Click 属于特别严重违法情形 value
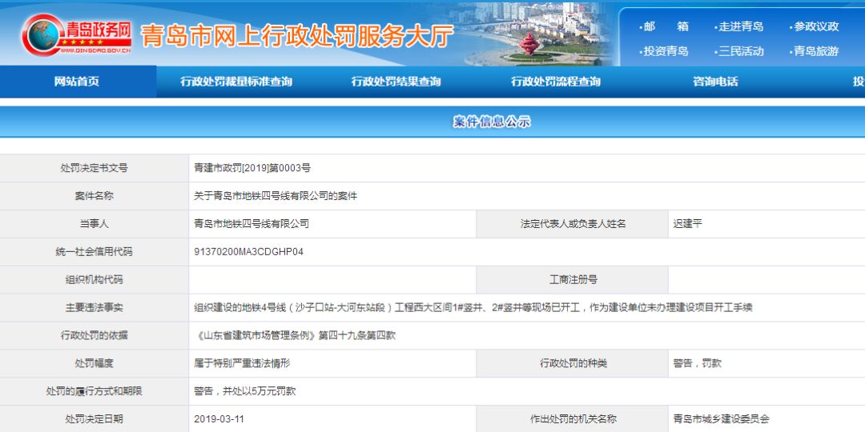Image resolution: width=865 pixels, height=432 pixels. pyautogui.click(x=242, y=363)
